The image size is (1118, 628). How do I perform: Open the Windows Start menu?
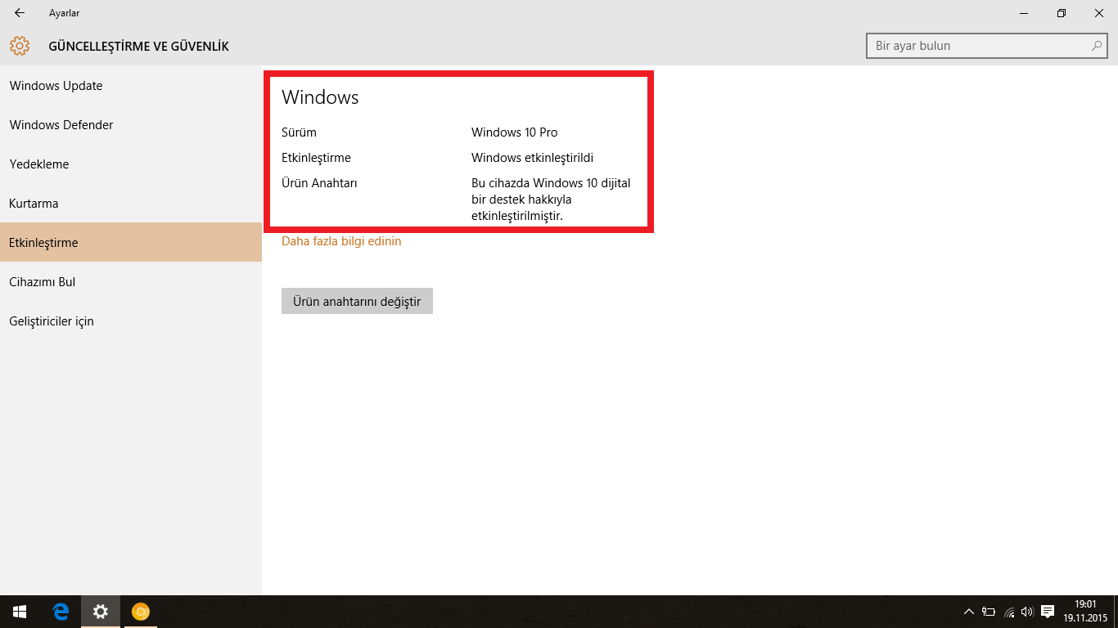(20, 612)
